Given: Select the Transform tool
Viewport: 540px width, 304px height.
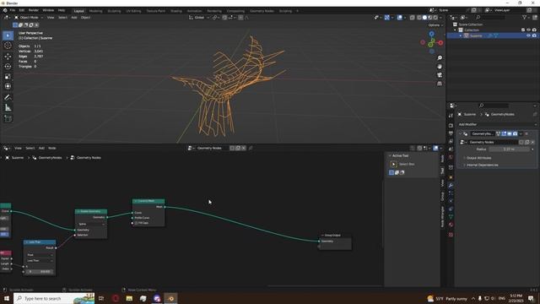Looking at the screenshot, I should pos(8,86).
